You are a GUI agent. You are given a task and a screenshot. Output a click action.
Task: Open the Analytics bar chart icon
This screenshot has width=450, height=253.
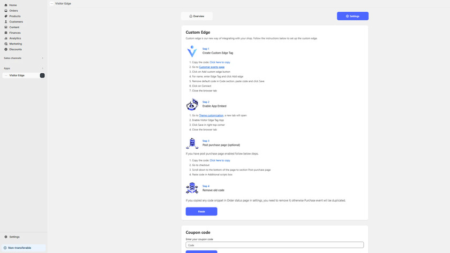click(6, 39)
